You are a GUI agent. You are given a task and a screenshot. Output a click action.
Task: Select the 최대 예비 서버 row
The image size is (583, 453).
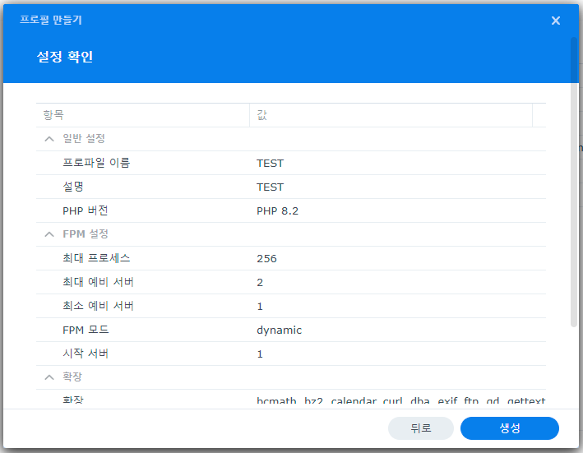pos(99,282)
